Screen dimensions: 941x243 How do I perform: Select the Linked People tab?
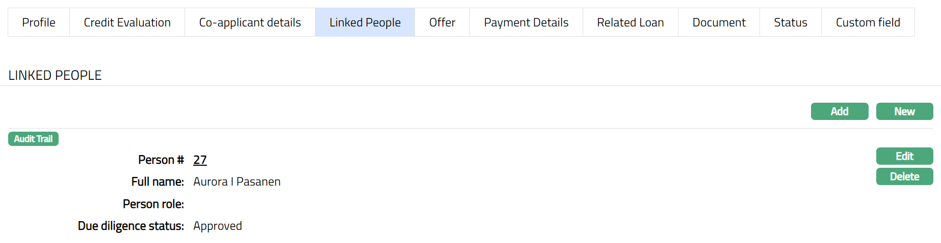[x=365, y=22]
